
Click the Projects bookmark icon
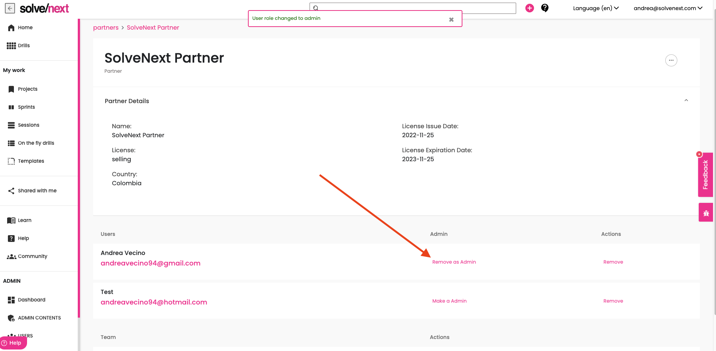11,89
